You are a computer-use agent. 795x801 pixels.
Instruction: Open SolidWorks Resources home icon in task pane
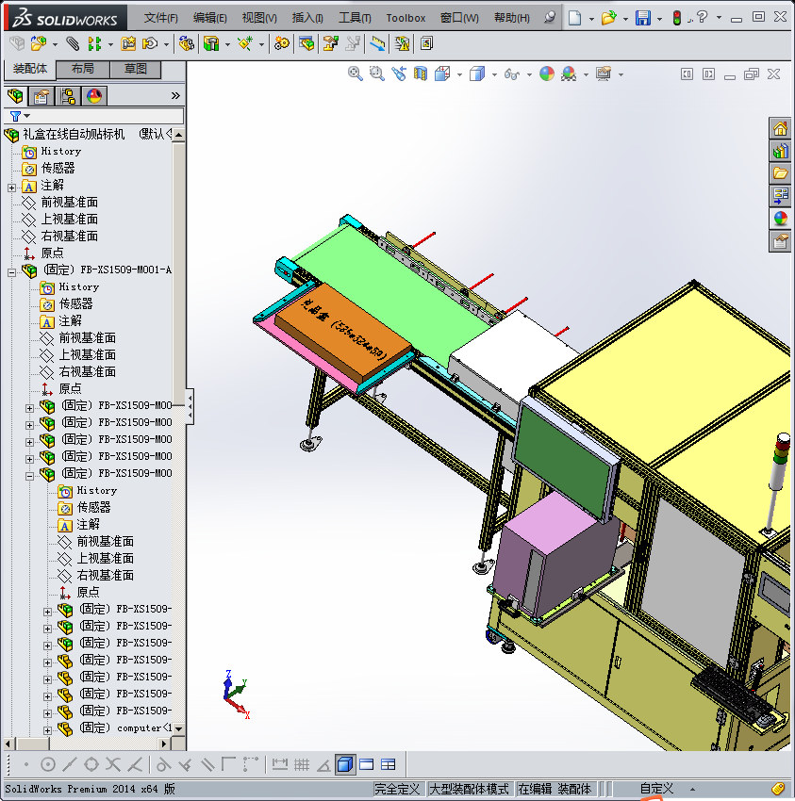(x=780, y=128)
